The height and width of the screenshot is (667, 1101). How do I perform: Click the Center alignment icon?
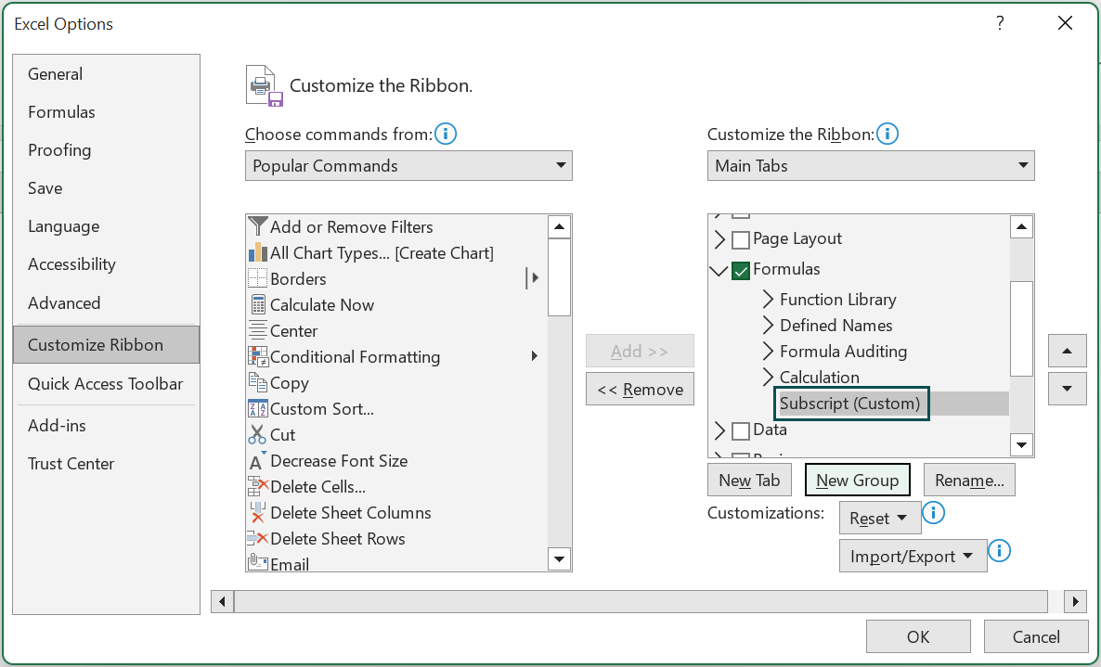pos(258,330)
